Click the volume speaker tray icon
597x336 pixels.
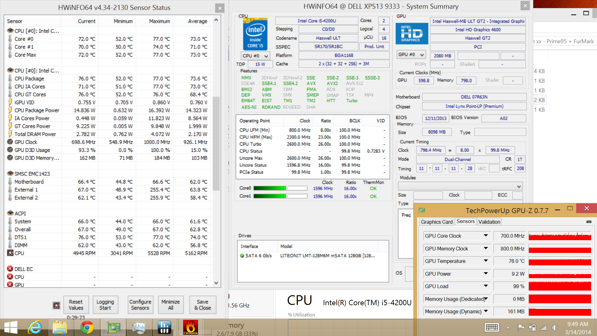click(x=554, y=327)
